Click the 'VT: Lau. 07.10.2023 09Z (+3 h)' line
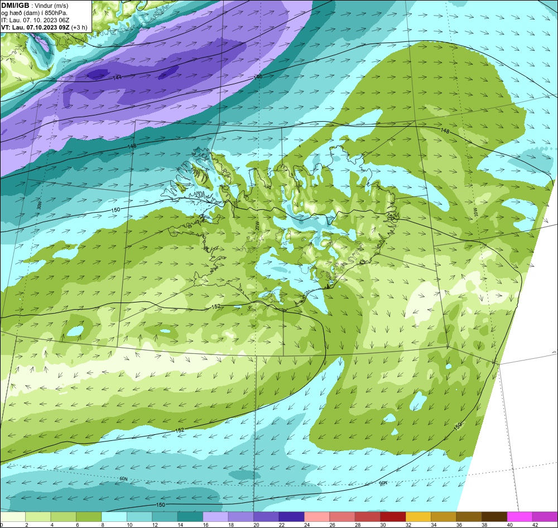Viewport: 558px width, 528px height. pyautogui.click(x=44, y=27)
